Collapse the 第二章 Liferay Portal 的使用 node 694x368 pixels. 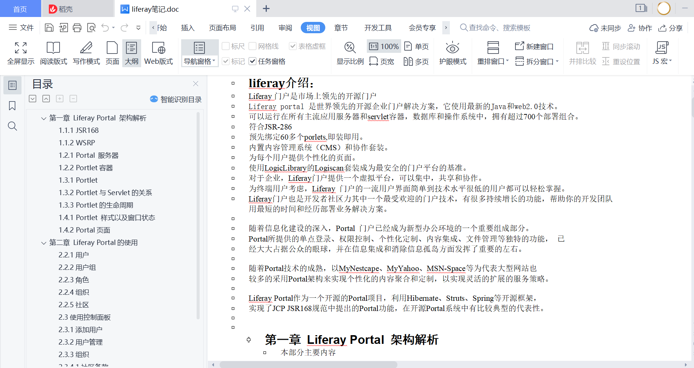click(x=44, y=243)
